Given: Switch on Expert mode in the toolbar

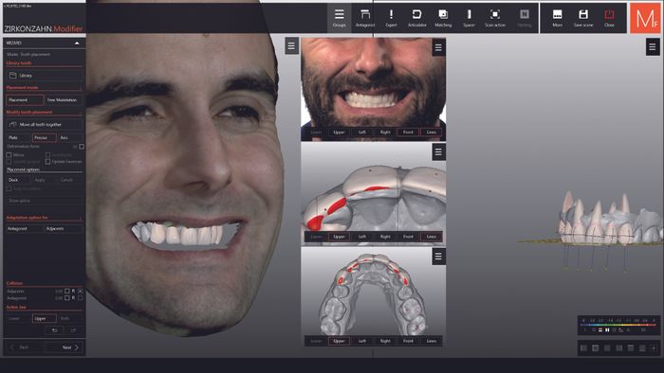Looking at the screenshot, I should coord(391,18).
